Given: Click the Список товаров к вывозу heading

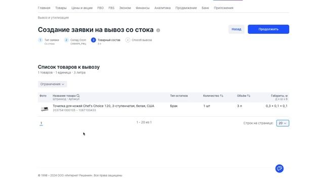Looking at the screenshot, I should tap(69, 67).
